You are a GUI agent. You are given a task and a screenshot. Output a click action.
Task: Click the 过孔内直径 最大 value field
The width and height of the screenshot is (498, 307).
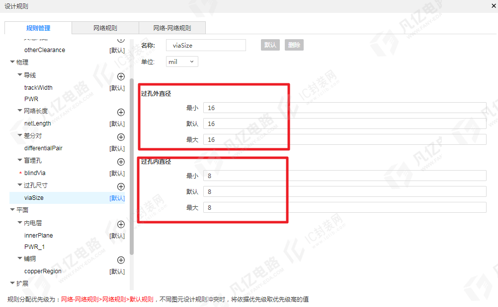[344, 207]
